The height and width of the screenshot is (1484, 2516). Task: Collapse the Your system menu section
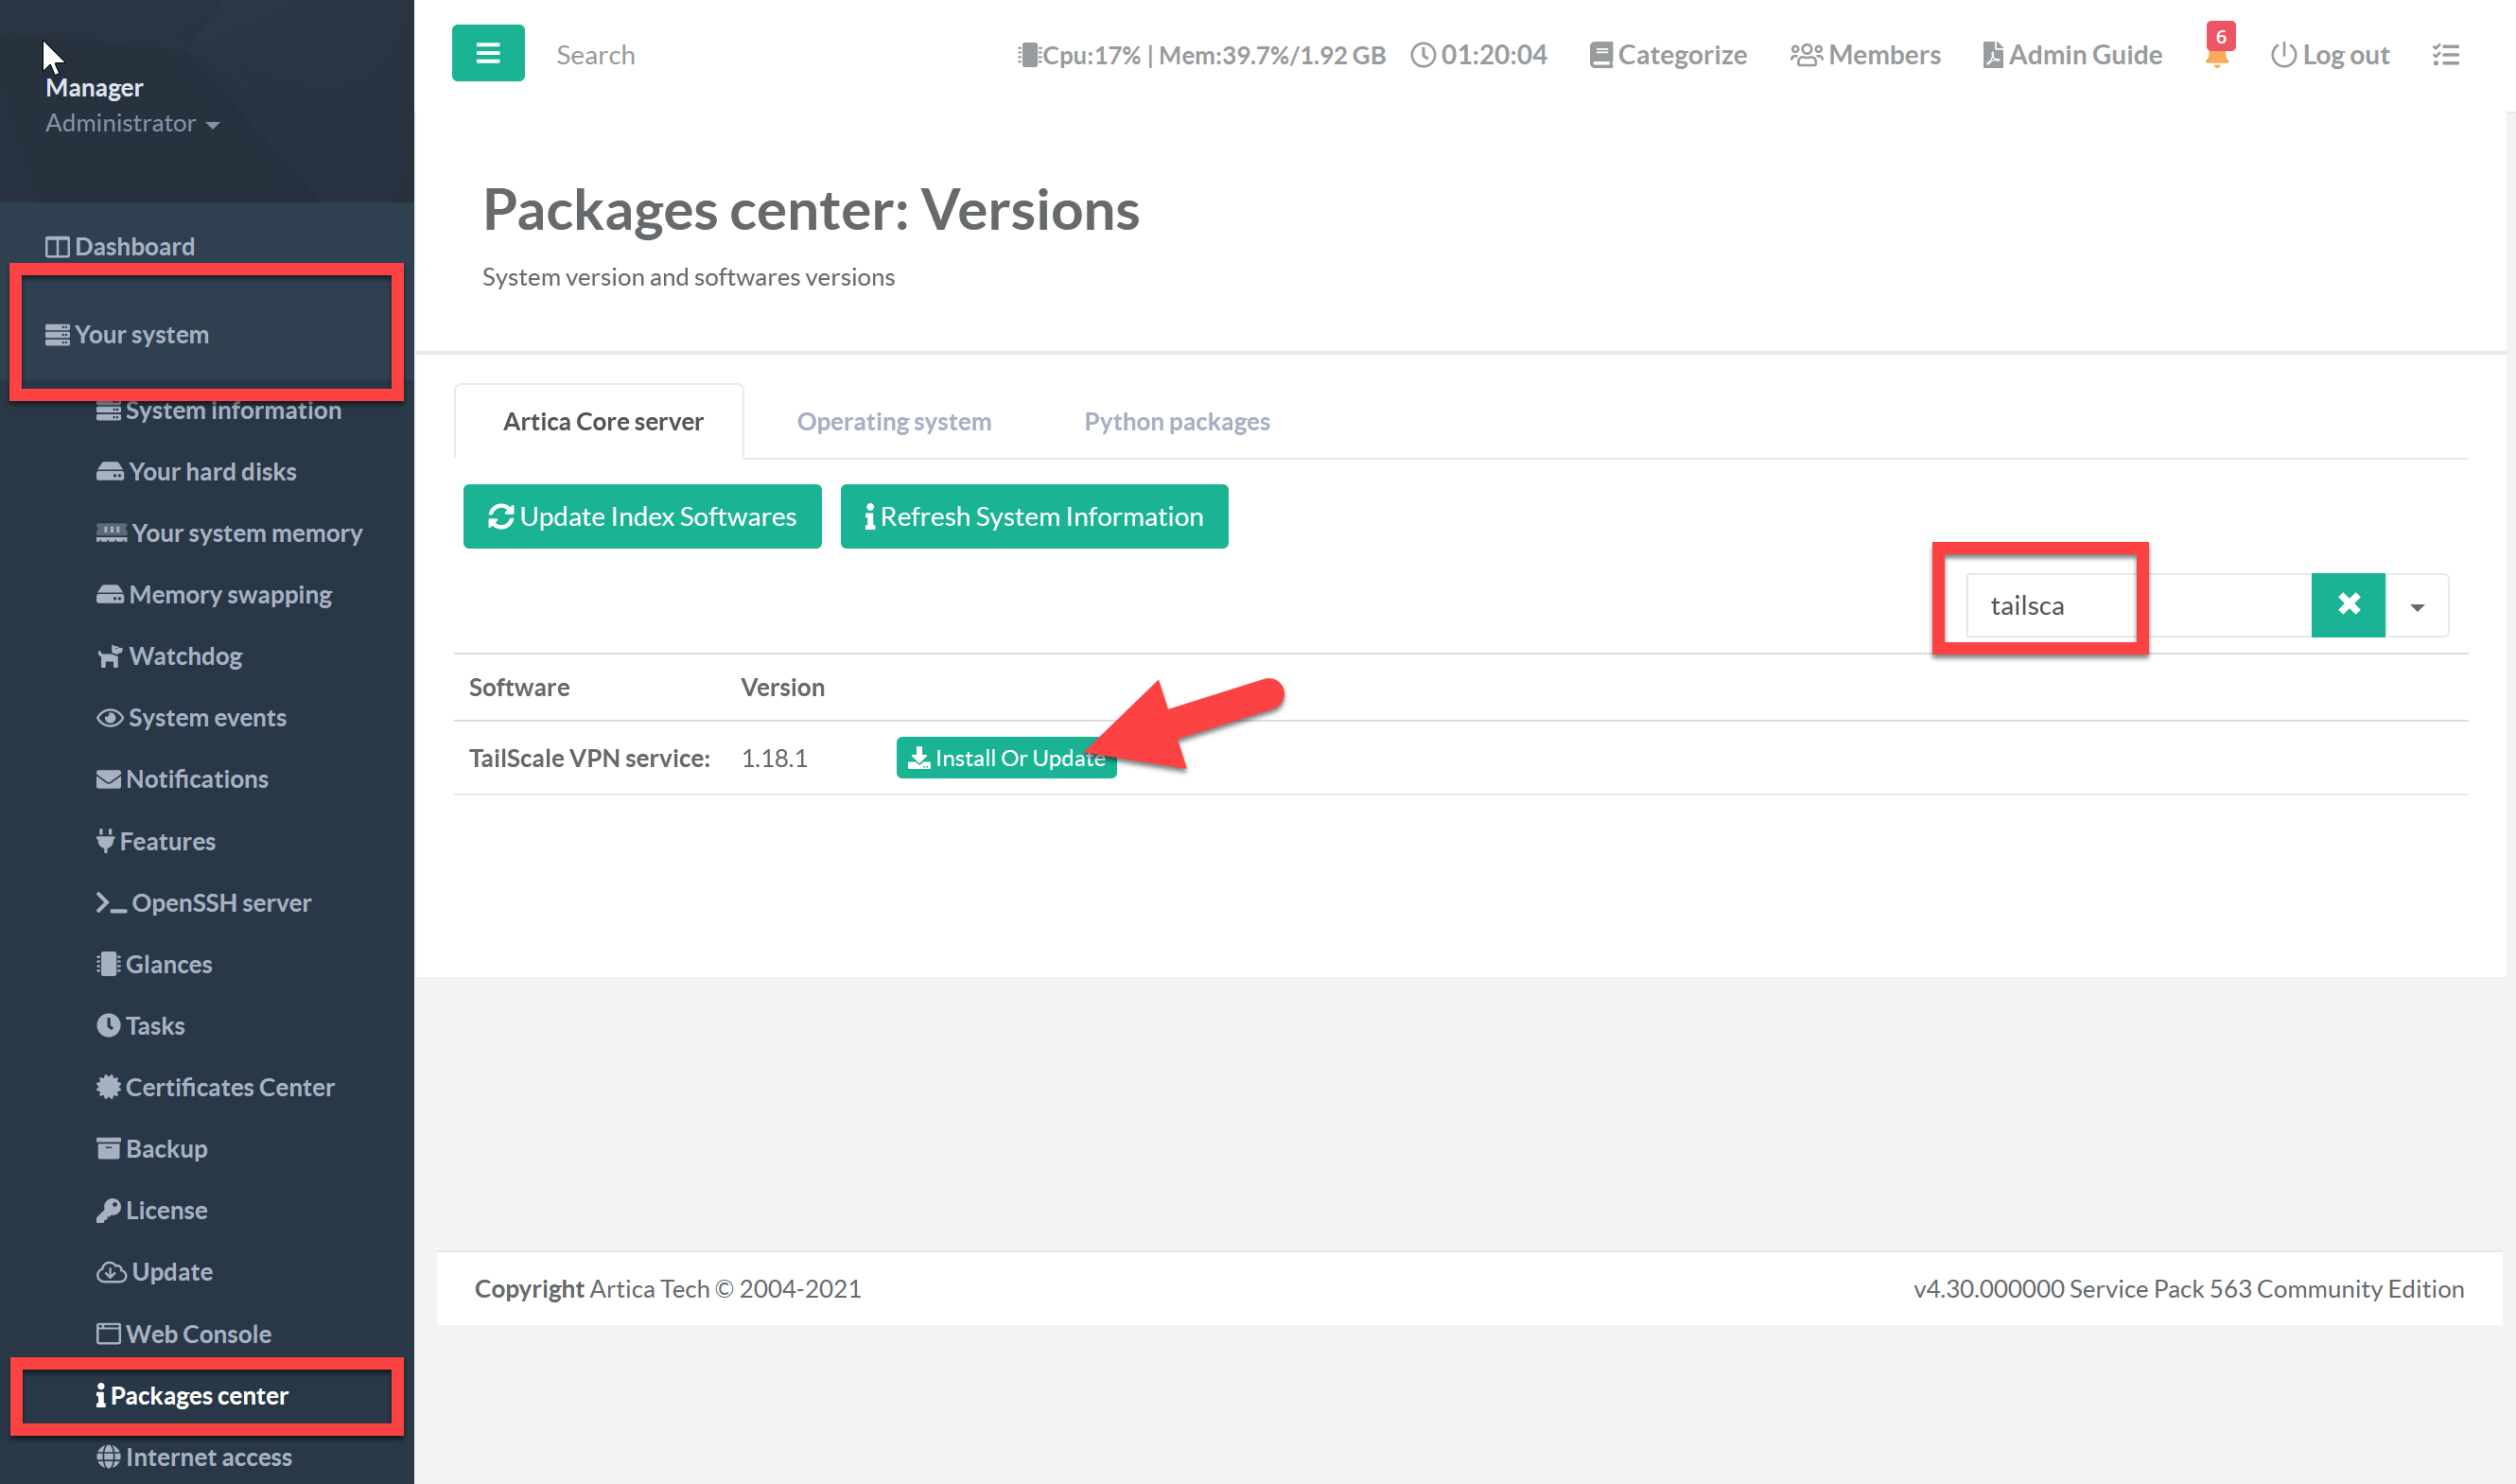click(x=142, y=334)
